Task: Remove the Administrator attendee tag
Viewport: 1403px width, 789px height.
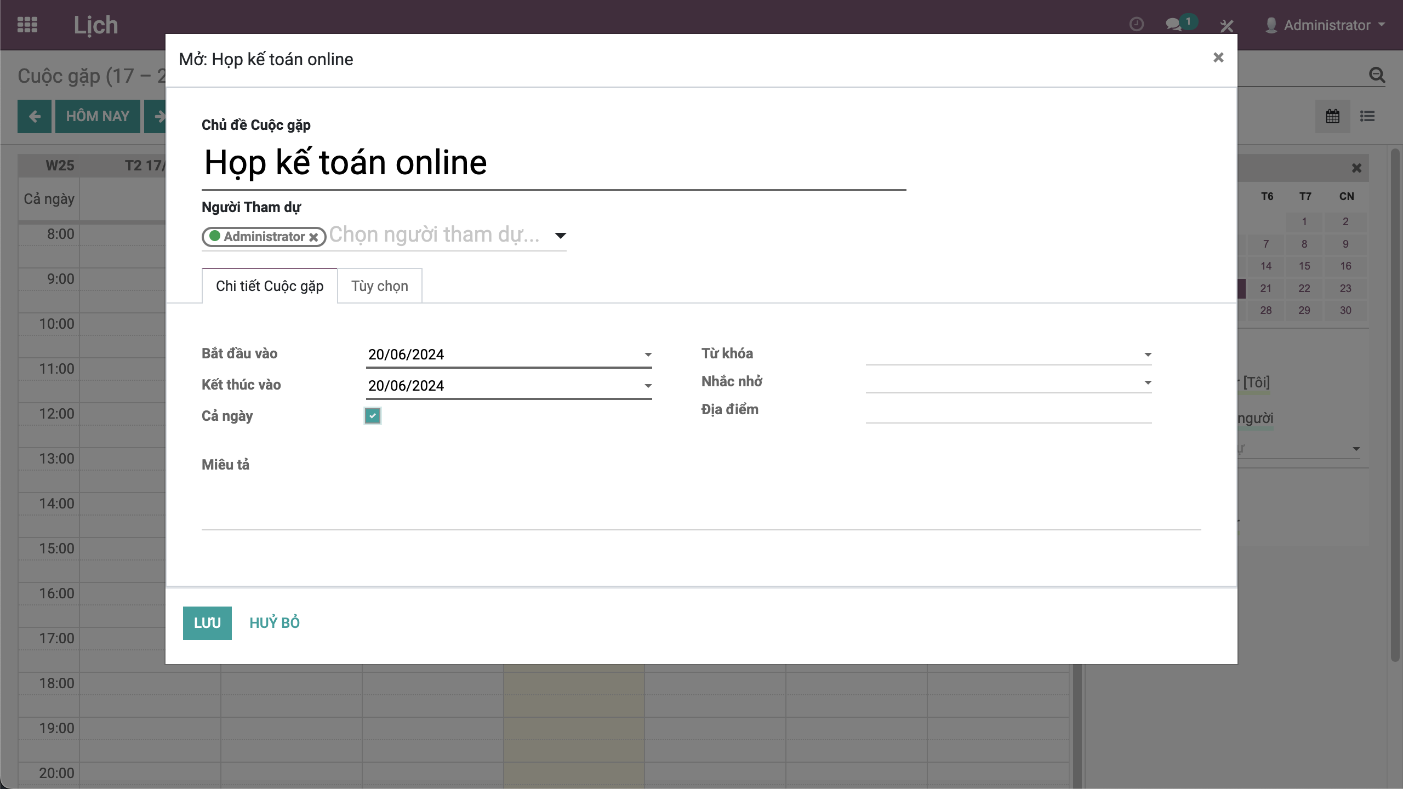Action: click(x=313, y=237)
